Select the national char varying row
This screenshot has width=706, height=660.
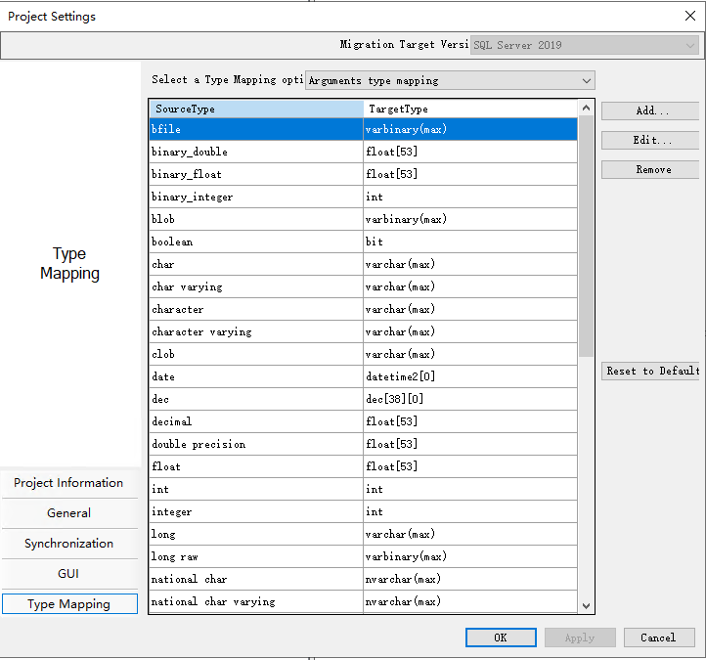tap(363, 601)
